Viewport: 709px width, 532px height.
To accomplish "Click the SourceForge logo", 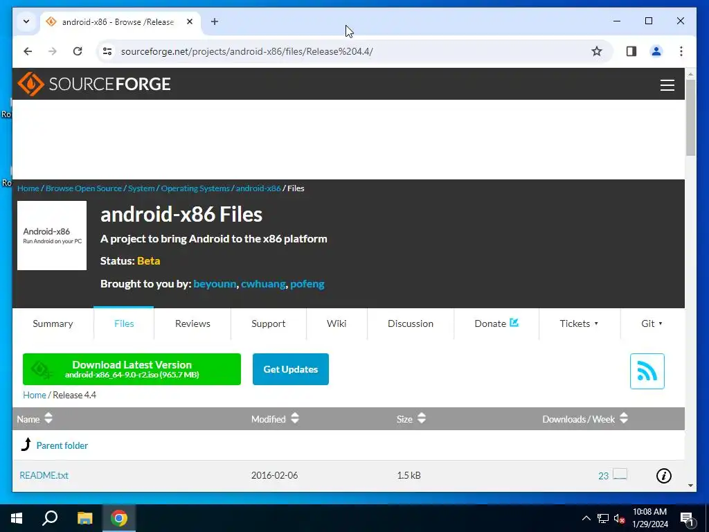I will click(94, 84).
